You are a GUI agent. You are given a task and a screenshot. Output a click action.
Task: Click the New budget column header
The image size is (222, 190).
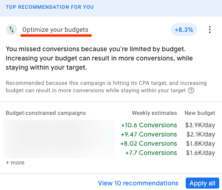pyautogui.click(x=200, y=113)
